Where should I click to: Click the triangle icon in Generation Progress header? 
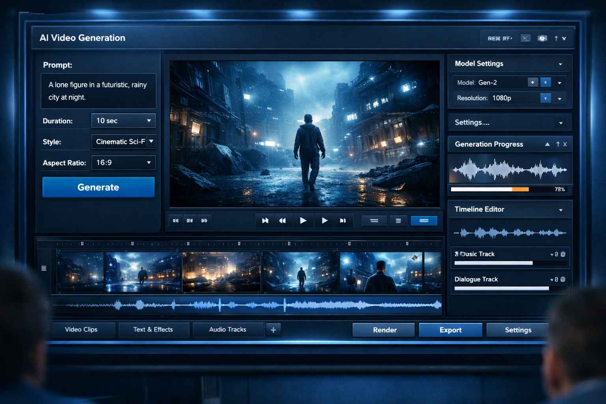[x=547, y=144]
